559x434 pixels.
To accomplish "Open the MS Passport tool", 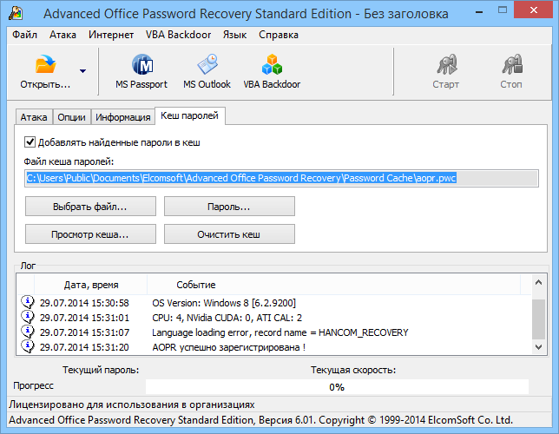I will tap(141, 65).
